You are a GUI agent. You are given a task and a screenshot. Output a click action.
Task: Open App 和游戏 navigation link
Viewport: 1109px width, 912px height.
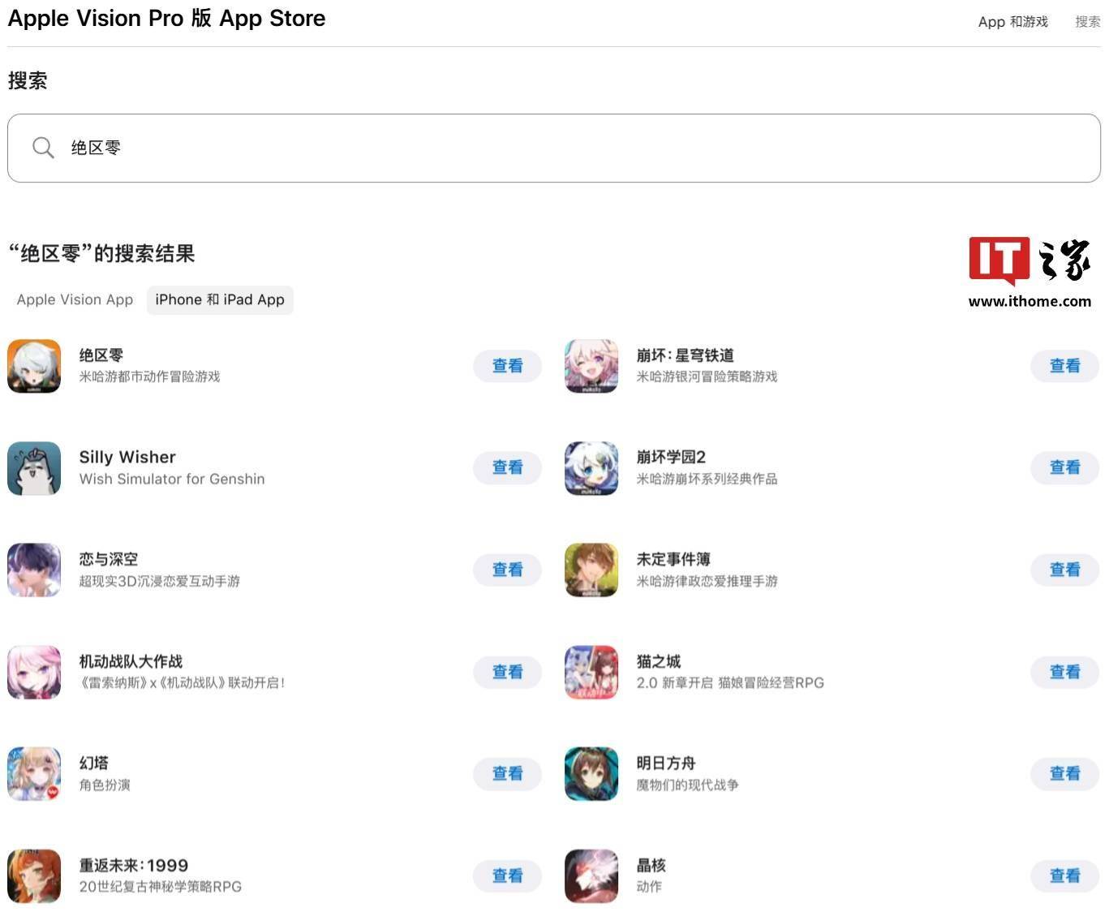click(1013, 22)
